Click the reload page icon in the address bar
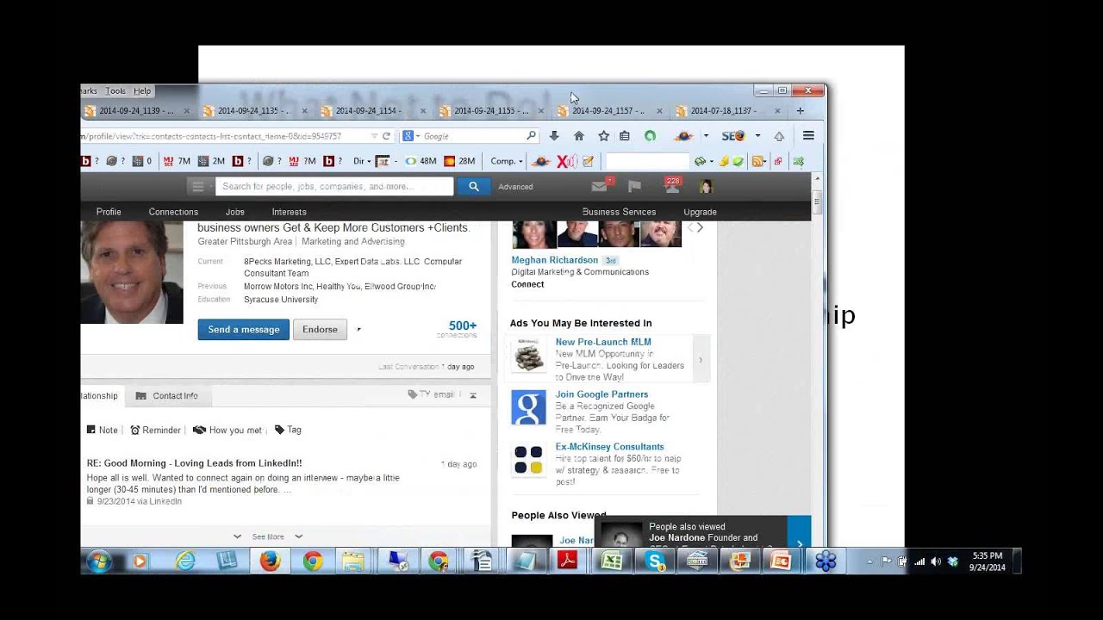The image size is (1103, 620). 386,136
